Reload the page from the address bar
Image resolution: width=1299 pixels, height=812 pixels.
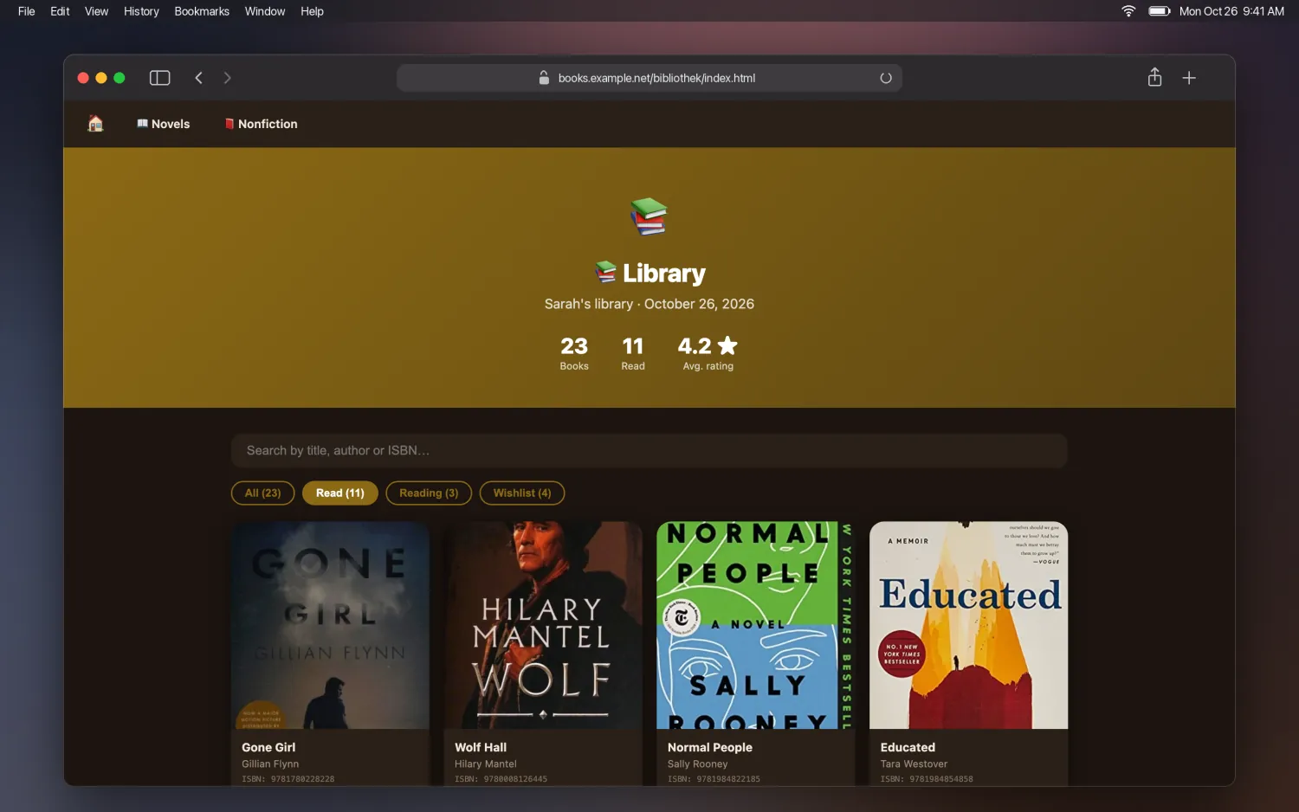click(885, 78)
